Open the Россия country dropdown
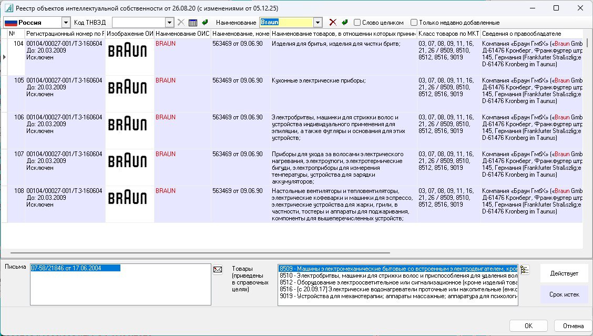 point(66,22)
